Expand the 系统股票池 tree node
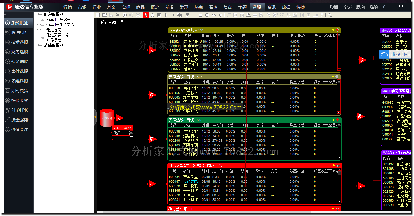 click(x=40, y=45)
